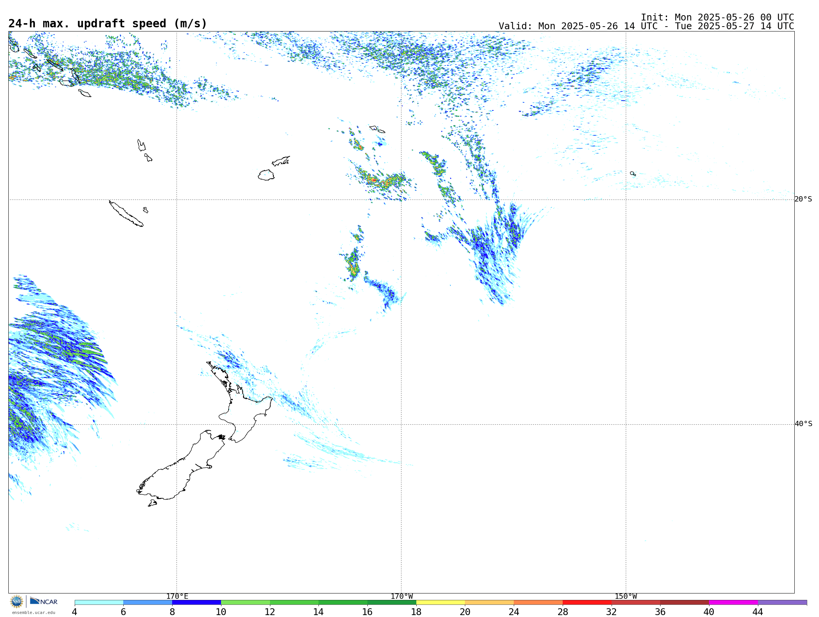Click the Viti Levu (Fiji) island outline
819x617 pixels.
click(x=266, y=175)
